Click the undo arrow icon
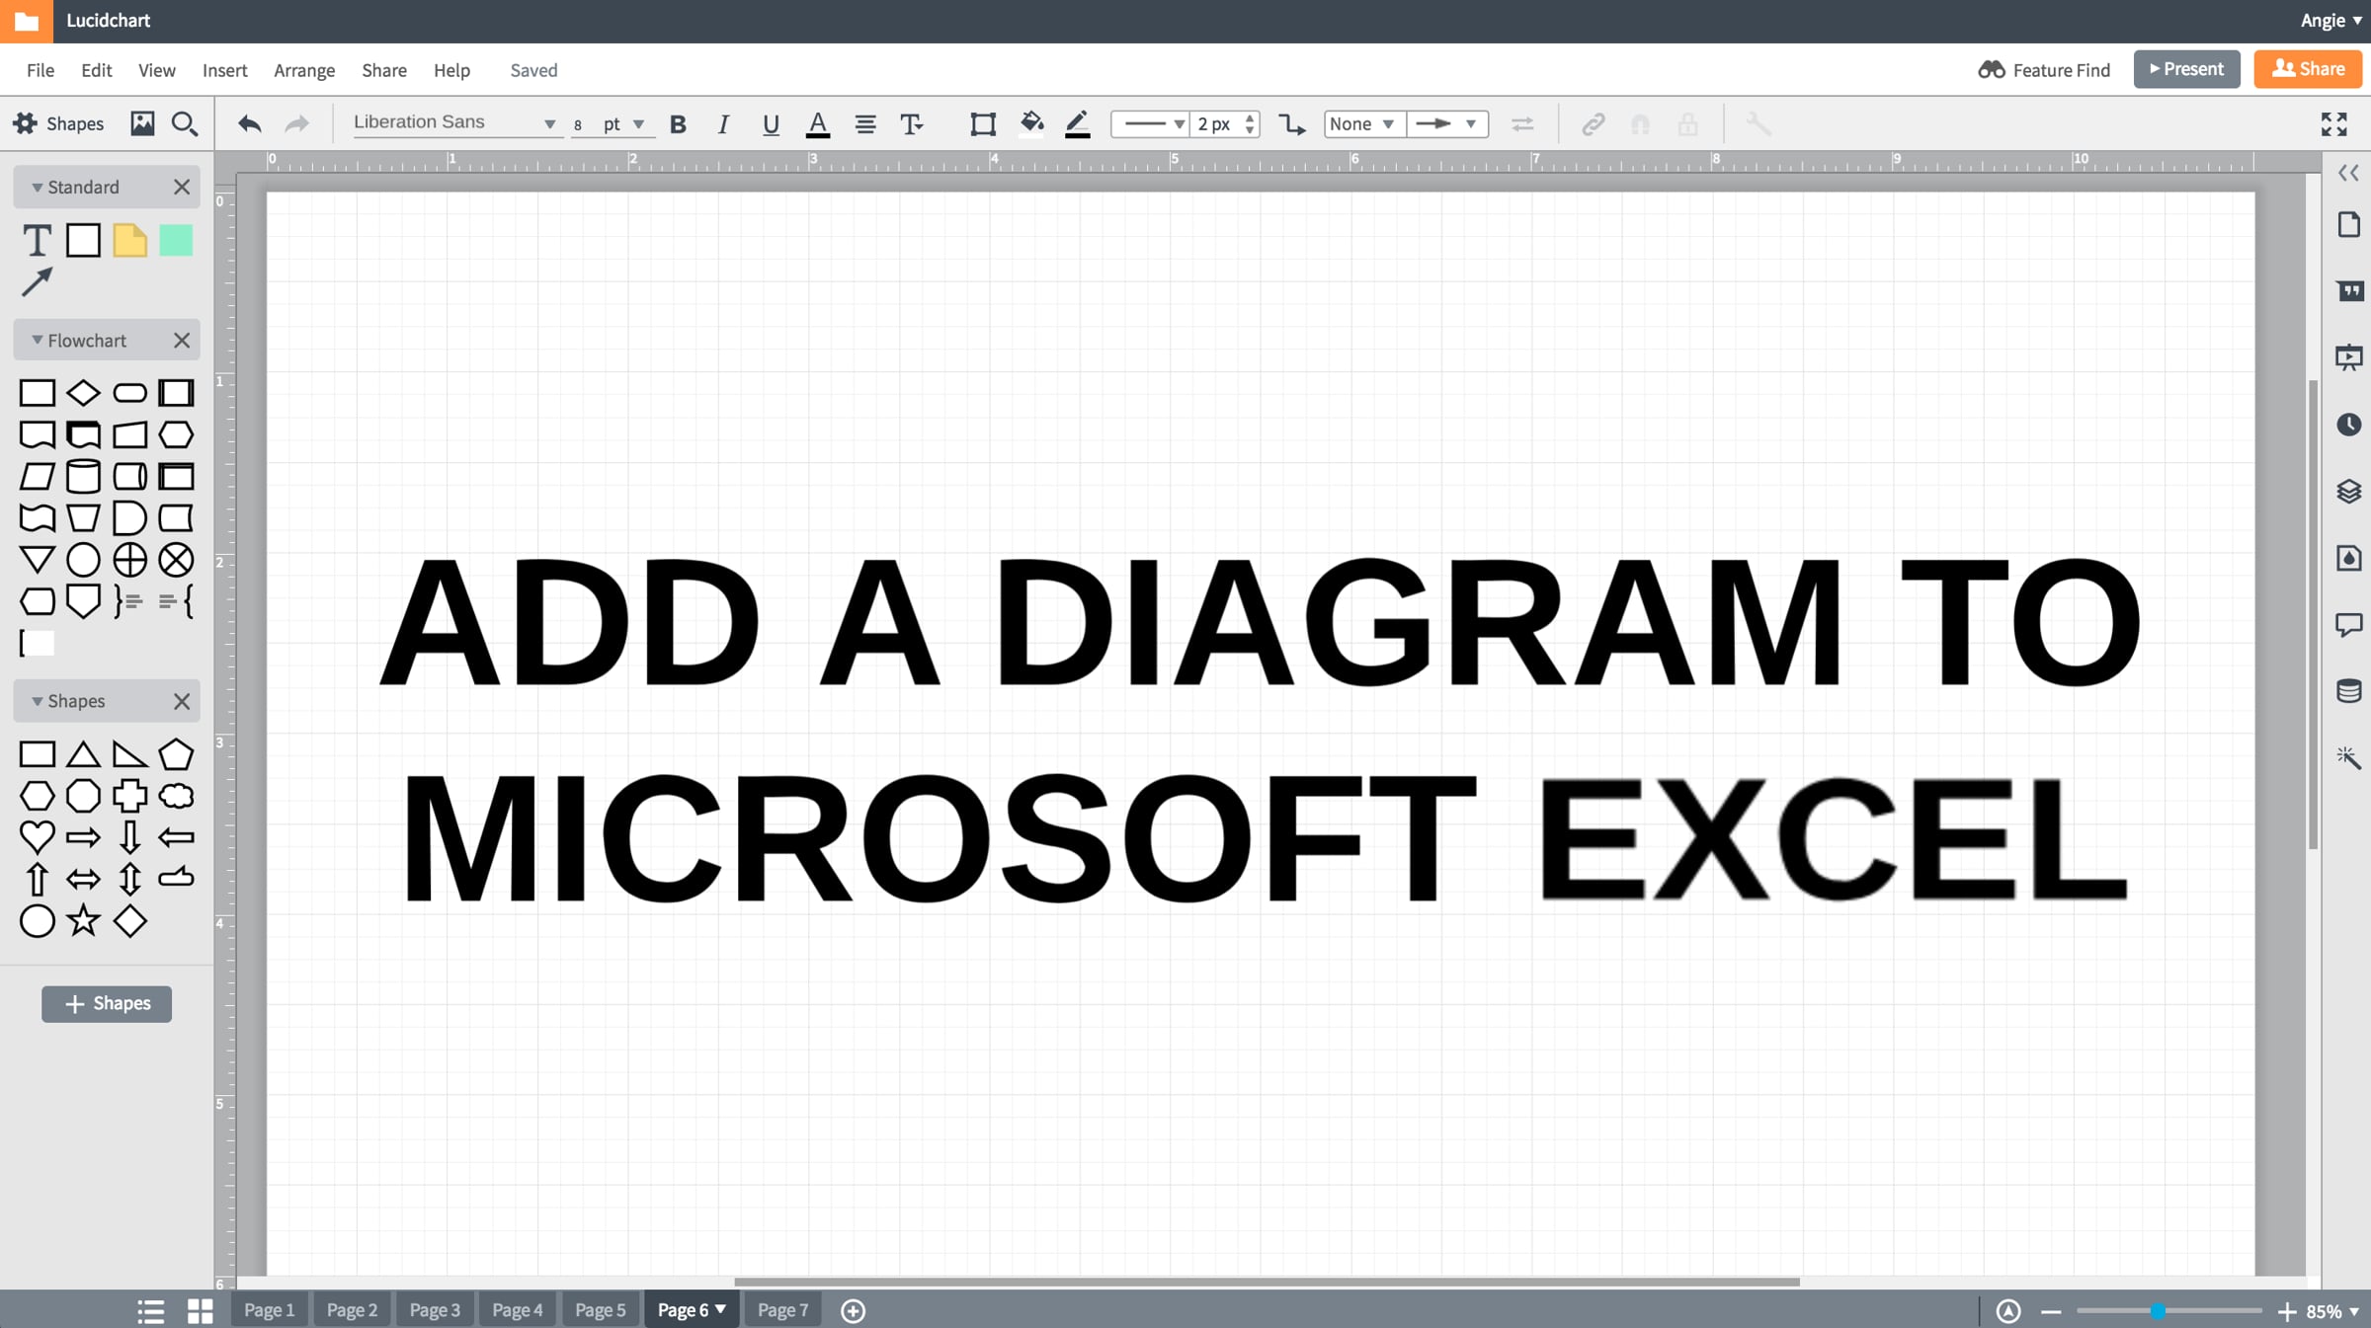The image size is (2371, 1328). 249,124
